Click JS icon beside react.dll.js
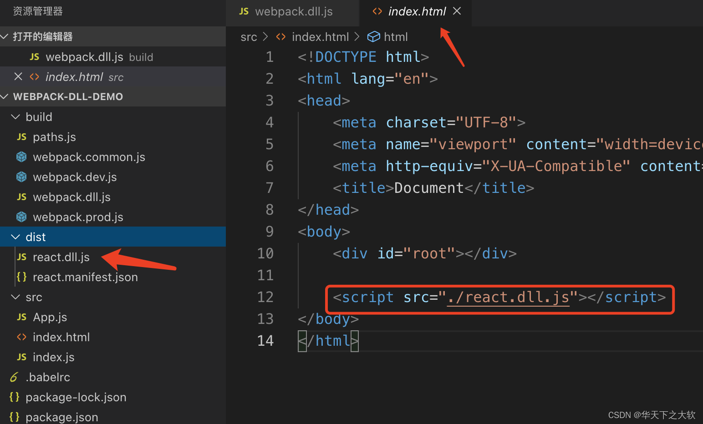703x424 pixels. 21,257
